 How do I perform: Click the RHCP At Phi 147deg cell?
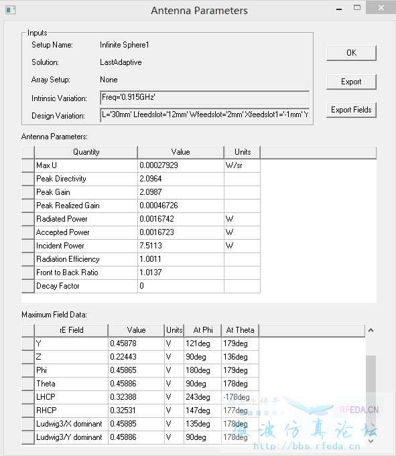pos(202,410)
